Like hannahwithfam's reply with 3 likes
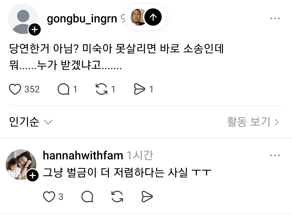The height and width of the screenshot is (218, 292). [x=49, y=197]
